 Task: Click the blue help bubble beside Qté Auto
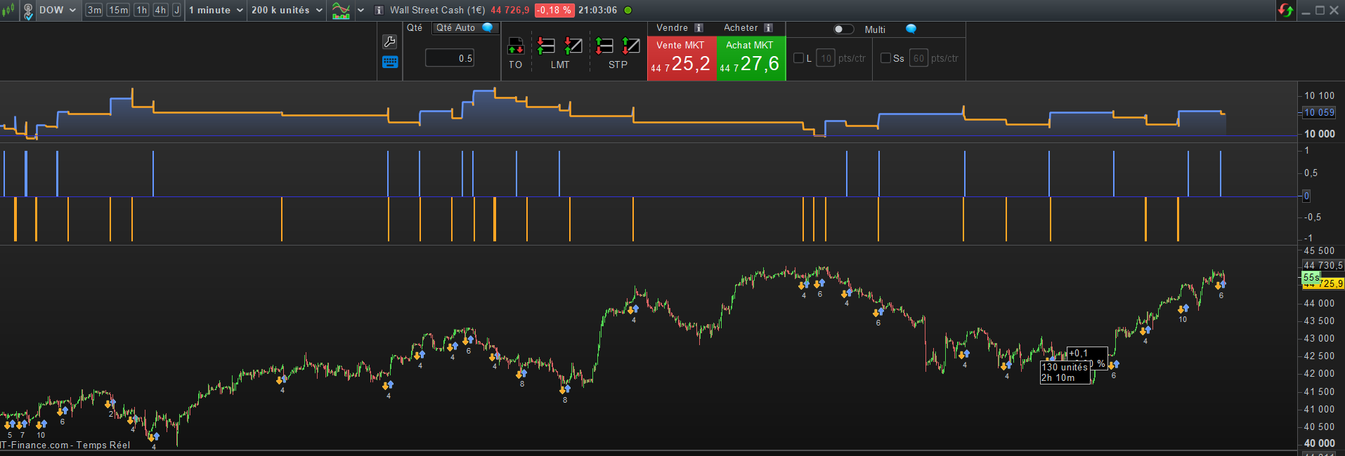[488, 28]
